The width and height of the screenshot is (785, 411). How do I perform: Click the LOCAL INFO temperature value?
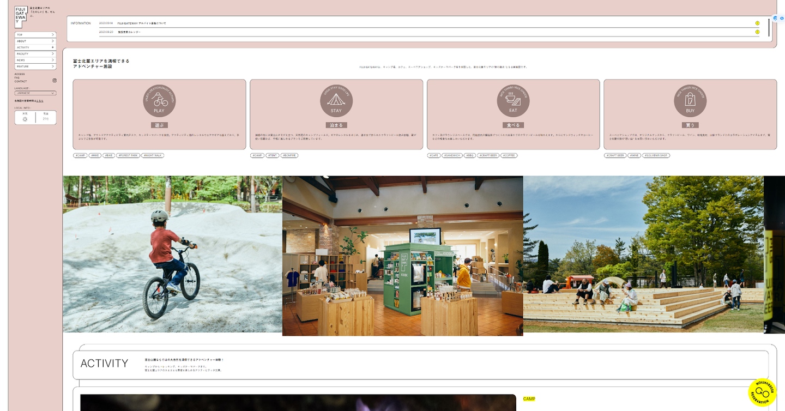pos(46,119)
